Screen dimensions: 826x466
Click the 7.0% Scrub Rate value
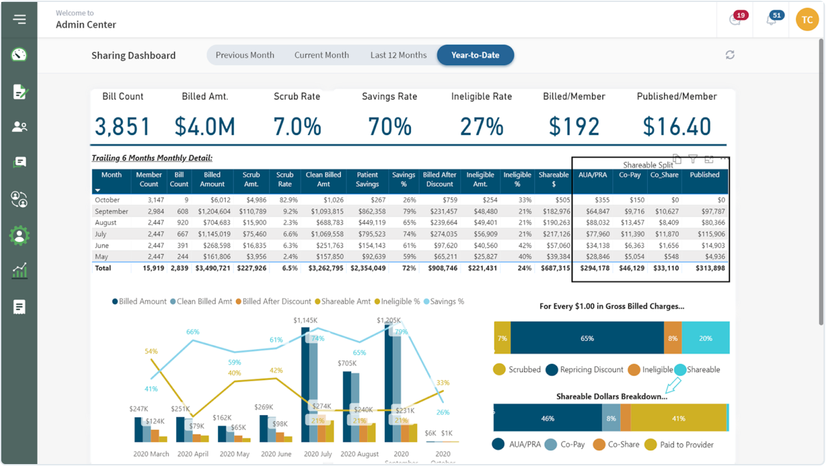point(297,126)
